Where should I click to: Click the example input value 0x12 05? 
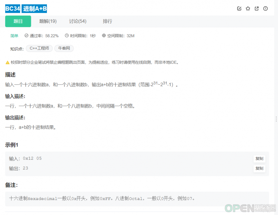[x=32, y=158]
